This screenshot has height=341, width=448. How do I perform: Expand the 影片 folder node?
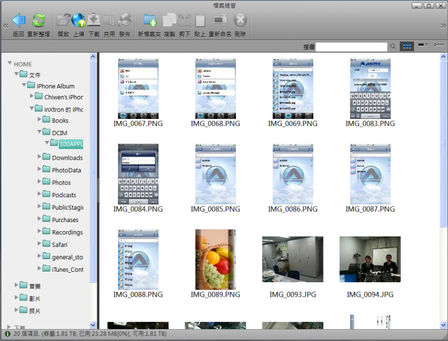pos(17,298)
